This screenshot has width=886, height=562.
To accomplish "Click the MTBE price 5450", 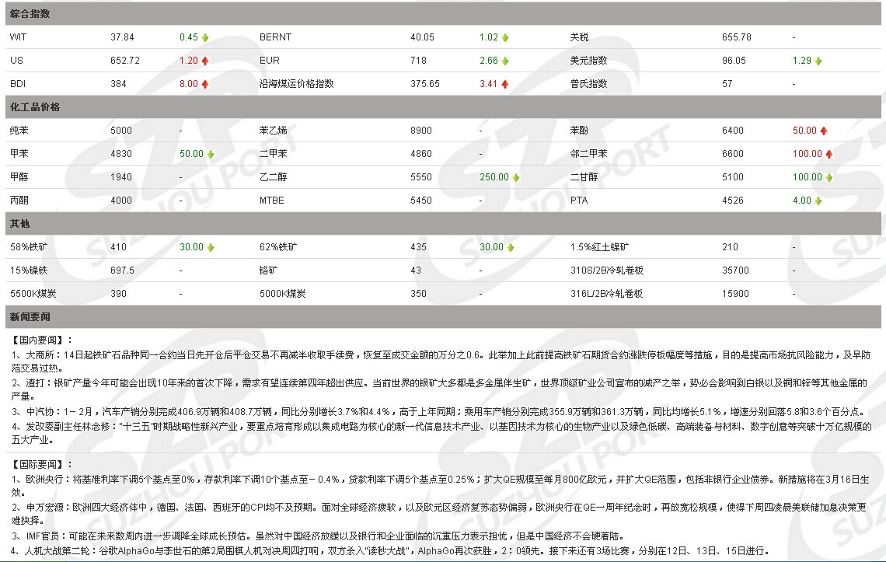I will point(421,200).
